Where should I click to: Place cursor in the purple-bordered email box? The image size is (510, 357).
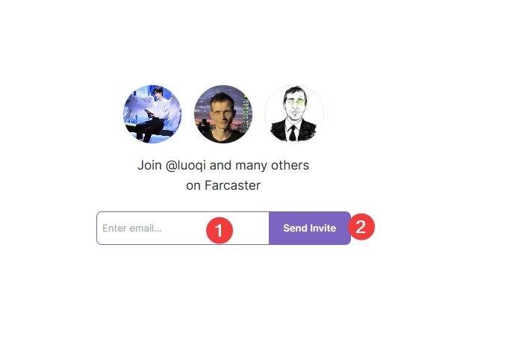click(183, 228)
